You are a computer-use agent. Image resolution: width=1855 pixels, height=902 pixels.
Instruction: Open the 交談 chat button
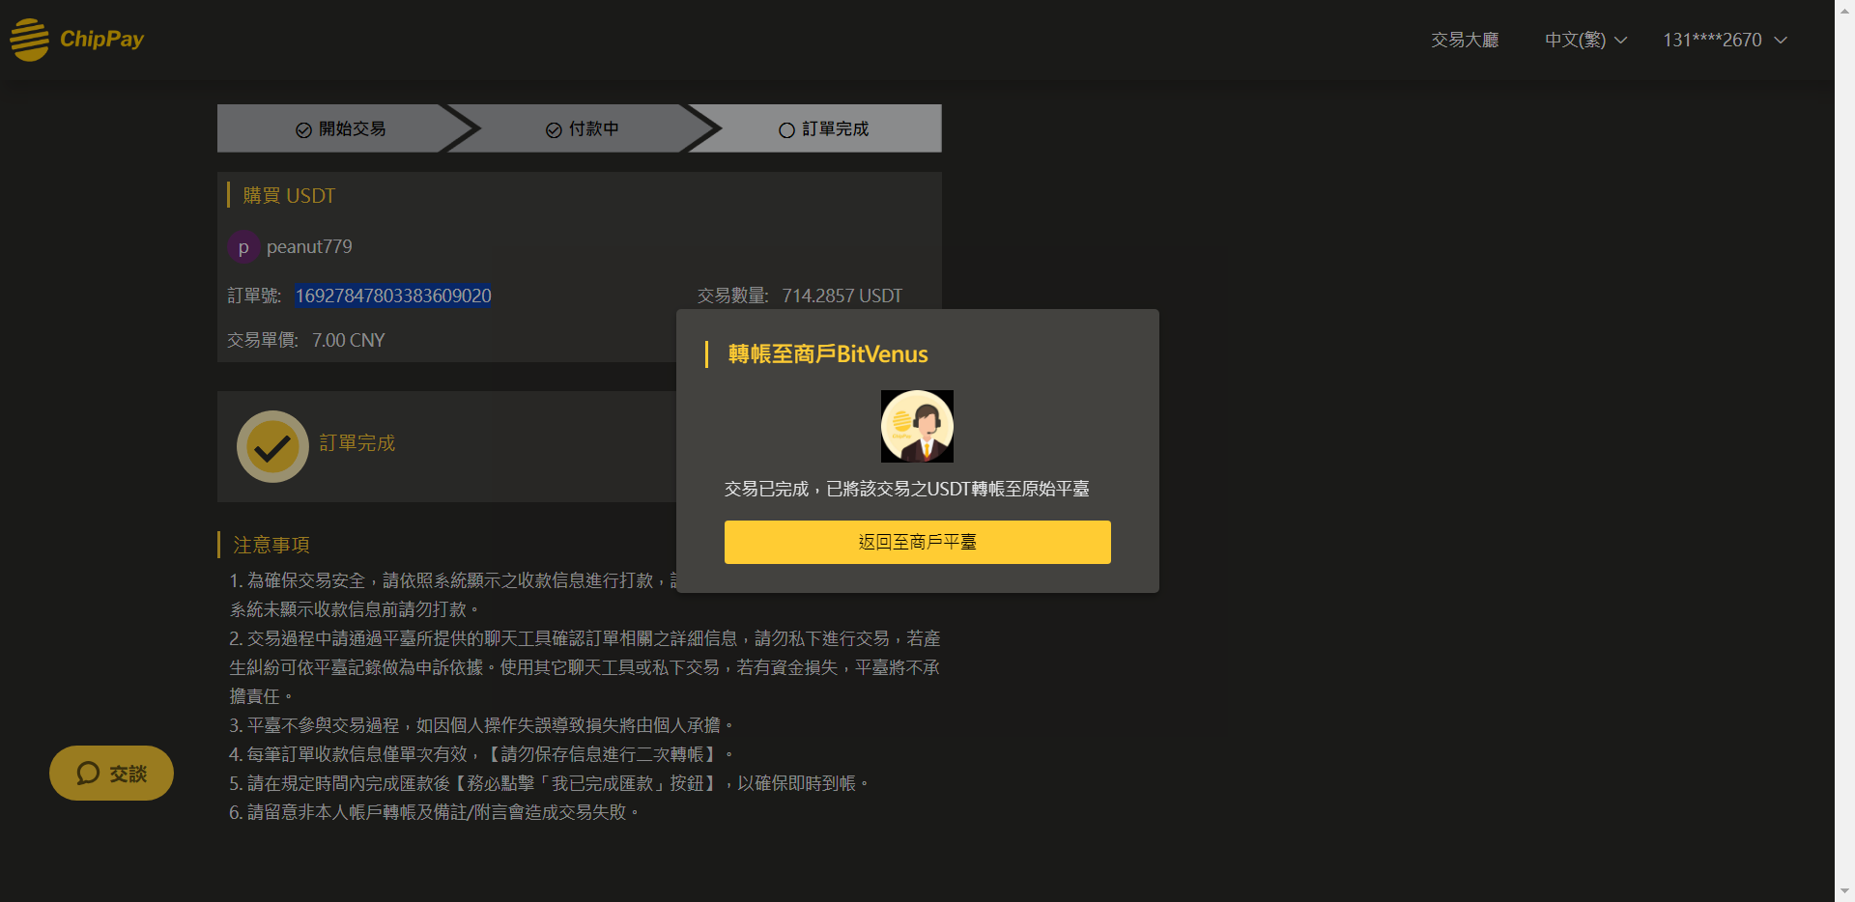pyautogui.click(x=111, y=773)
